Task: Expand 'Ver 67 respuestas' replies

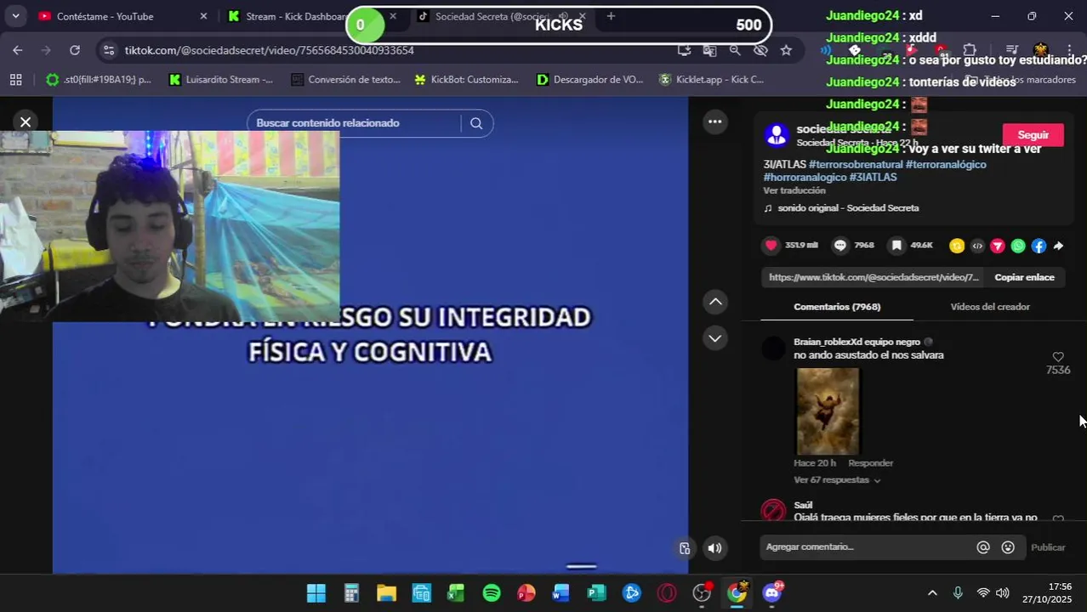Action: (837, 480)
